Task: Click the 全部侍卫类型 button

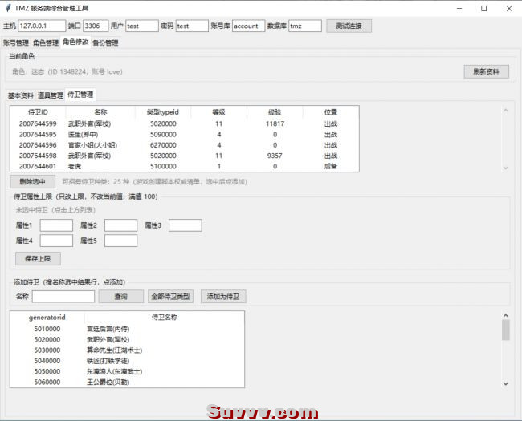Action: tap(170, 296)
